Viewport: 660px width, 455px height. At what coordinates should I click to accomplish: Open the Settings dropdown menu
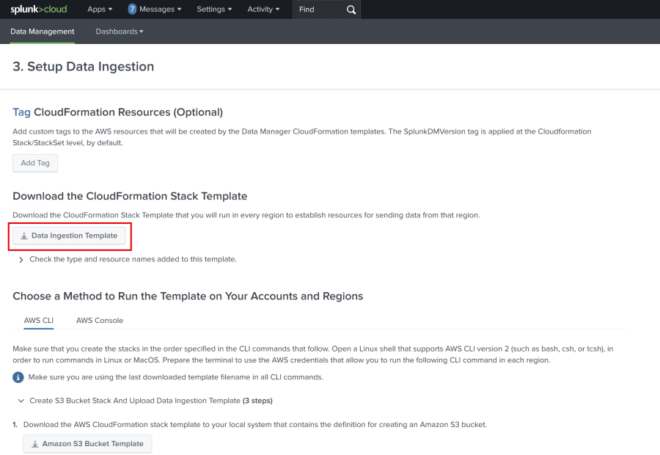(214, 10)
